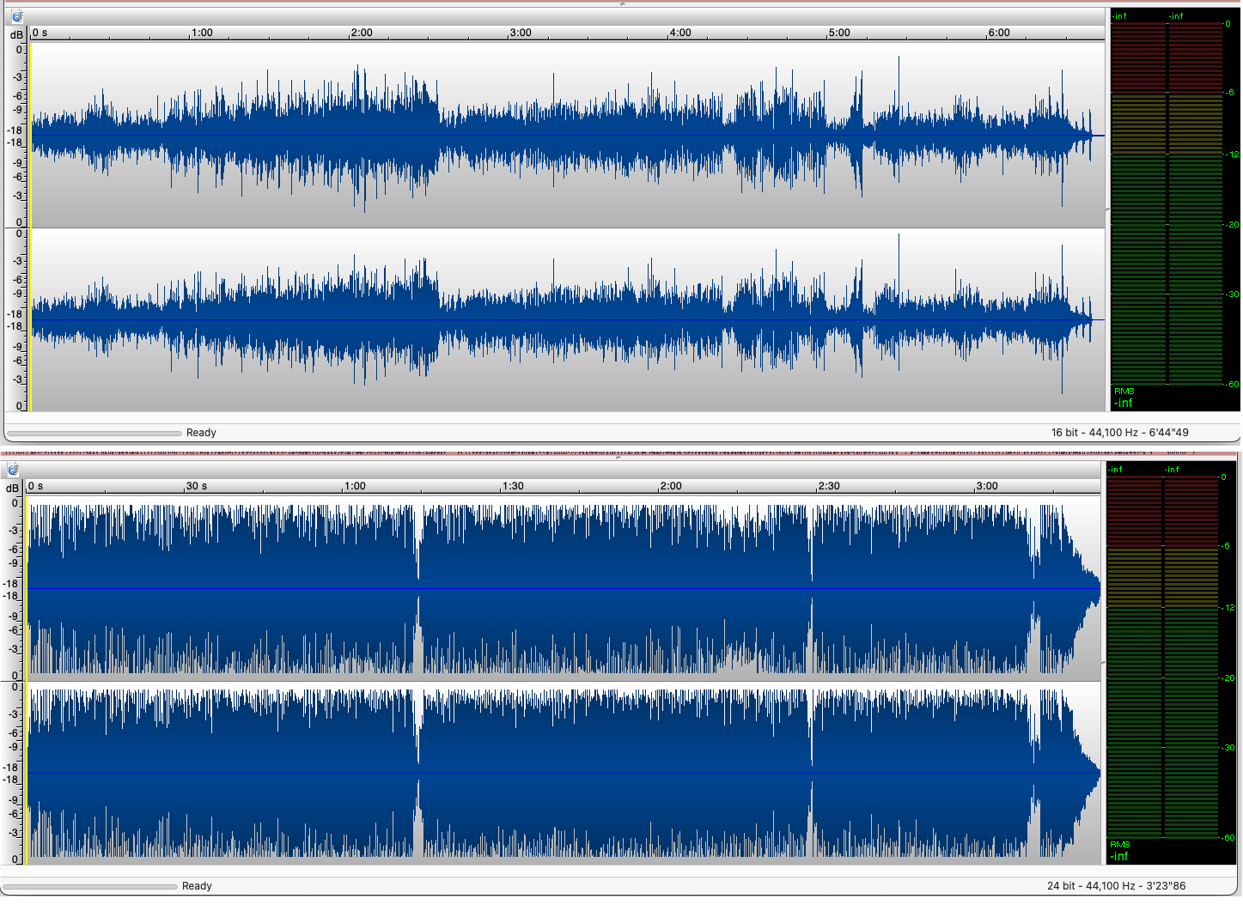Click the 24 bit - 44,100 Hz file info text
The height and width of the screenshot is (905, 1243).
(x=1118, y=886)
